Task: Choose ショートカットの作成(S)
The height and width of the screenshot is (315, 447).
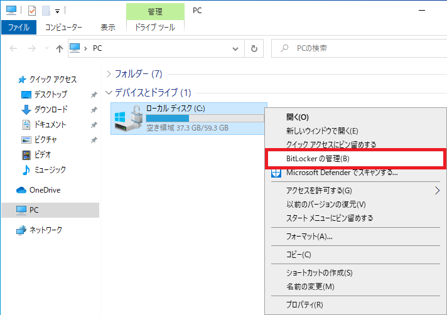Action: (355, 273)
